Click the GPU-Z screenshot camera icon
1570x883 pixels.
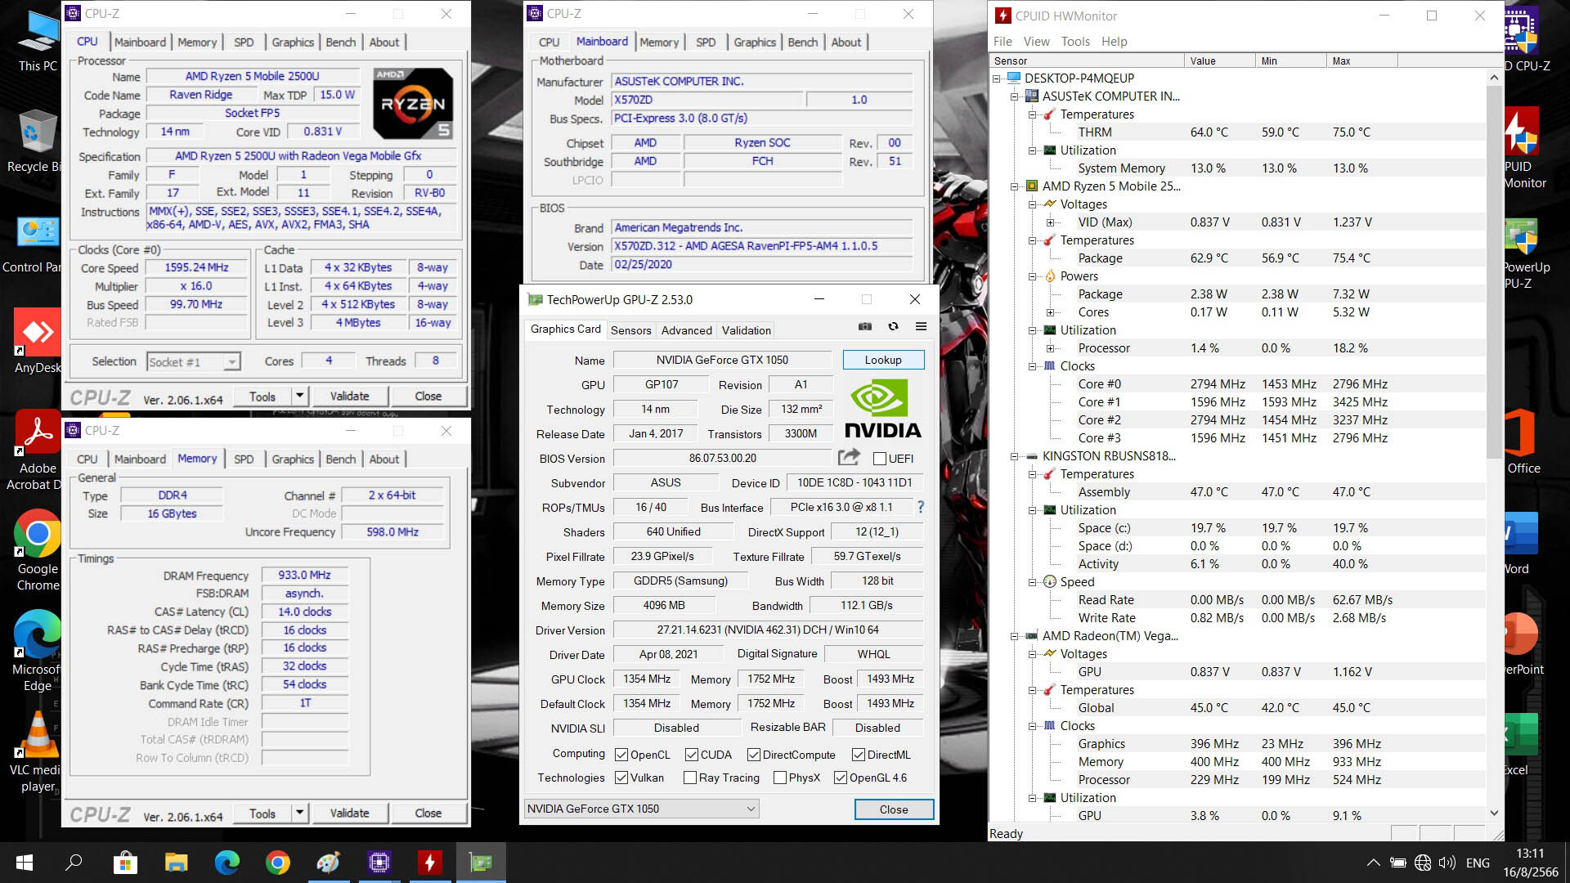[864, 326]
